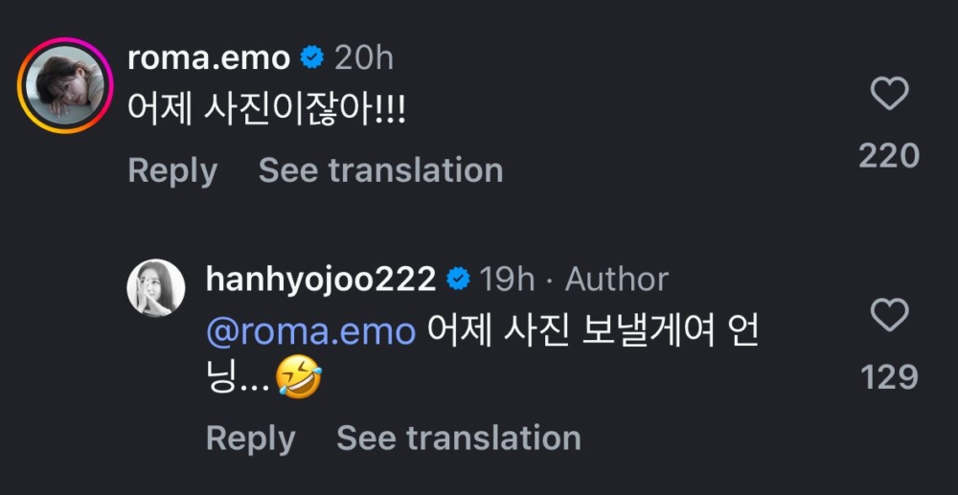Select roma.emo's Korean comment text
This screenshot has width=958, height=495.
pyautogui.click(x=267, y=111)
